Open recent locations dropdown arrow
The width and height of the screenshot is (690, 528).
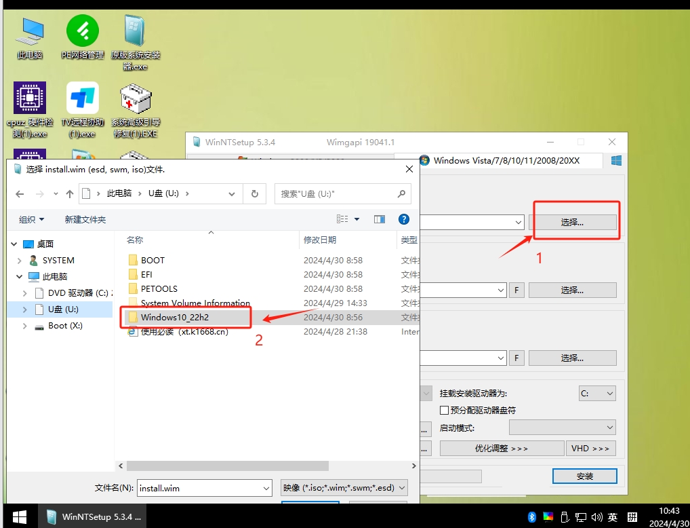[x=56, y=194]
